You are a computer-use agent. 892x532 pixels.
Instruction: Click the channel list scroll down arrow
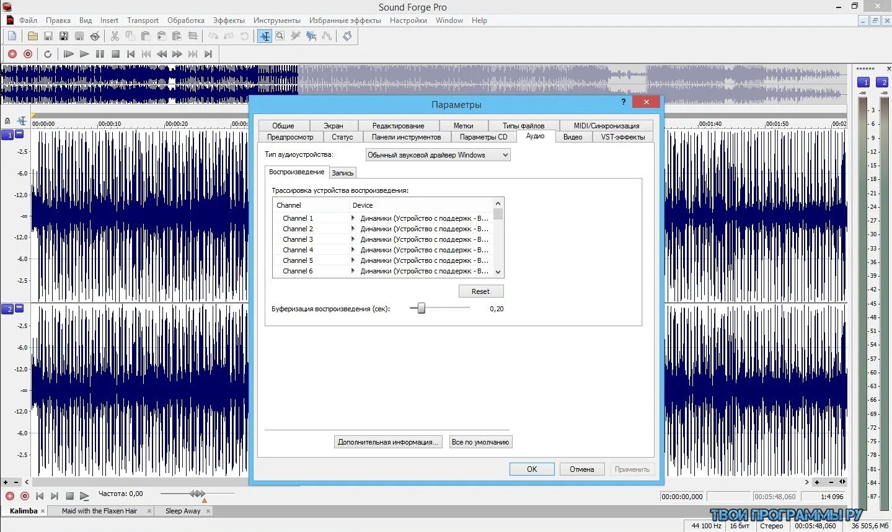click(498, 272)
